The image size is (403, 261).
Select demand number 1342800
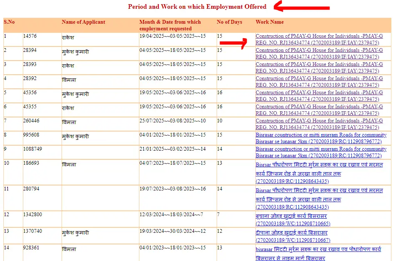point(32,215)
